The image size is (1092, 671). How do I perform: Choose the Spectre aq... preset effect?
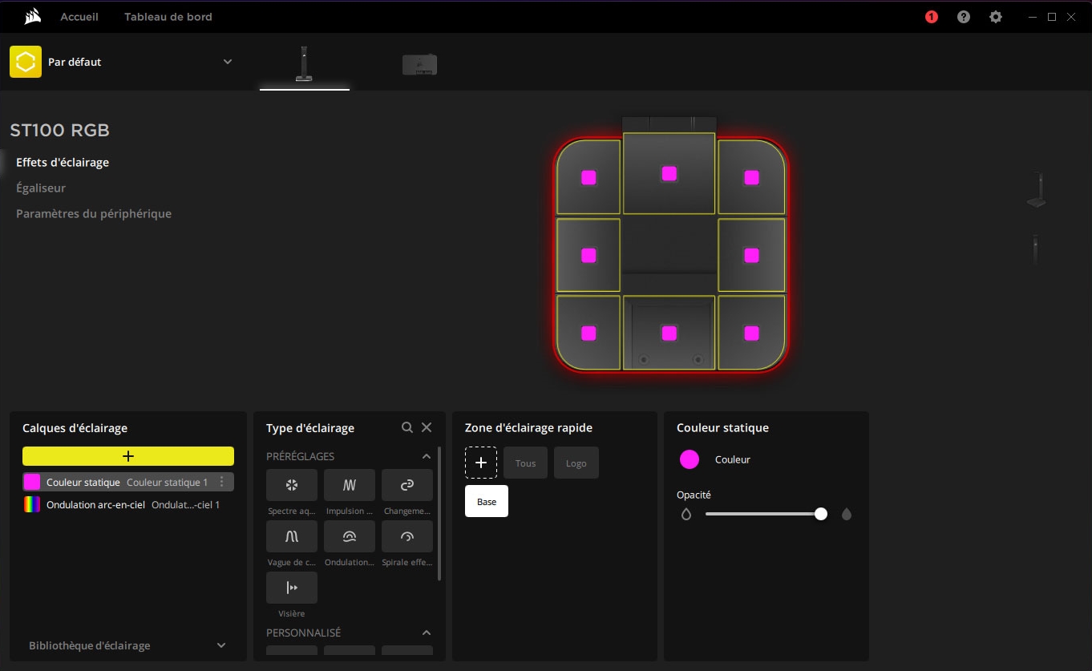(x=292, y=485)
